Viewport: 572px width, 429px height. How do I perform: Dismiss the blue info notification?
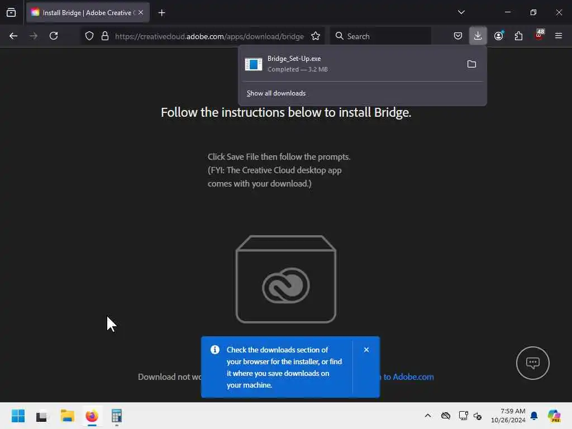tap(366, 350)
